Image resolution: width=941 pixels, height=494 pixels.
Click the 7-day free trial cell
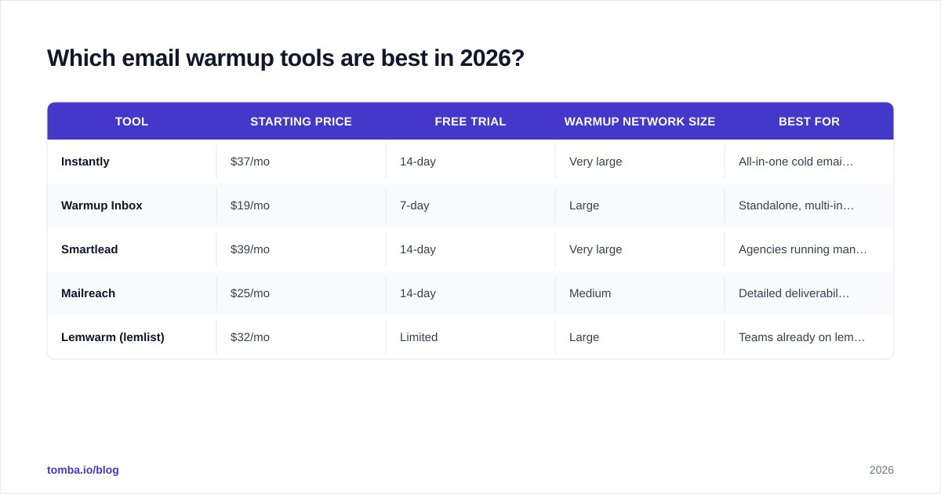(470, 205)
